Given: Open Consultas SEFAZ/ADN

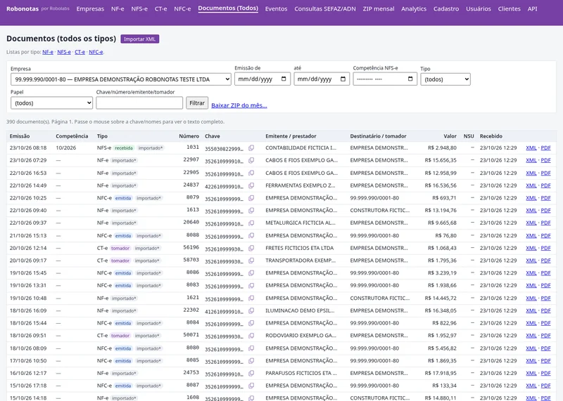Looking at the screenshot, I should [x=325, y=9].
